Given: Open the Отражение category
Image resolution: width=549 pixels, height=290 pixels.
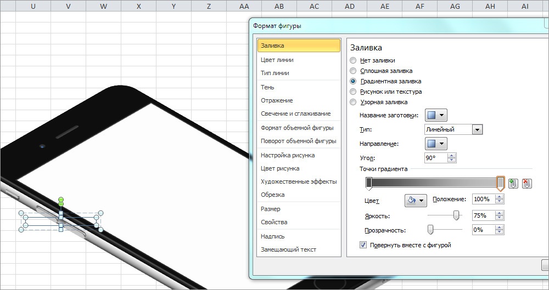Looking at the screenshot, I should click(299, 100).
